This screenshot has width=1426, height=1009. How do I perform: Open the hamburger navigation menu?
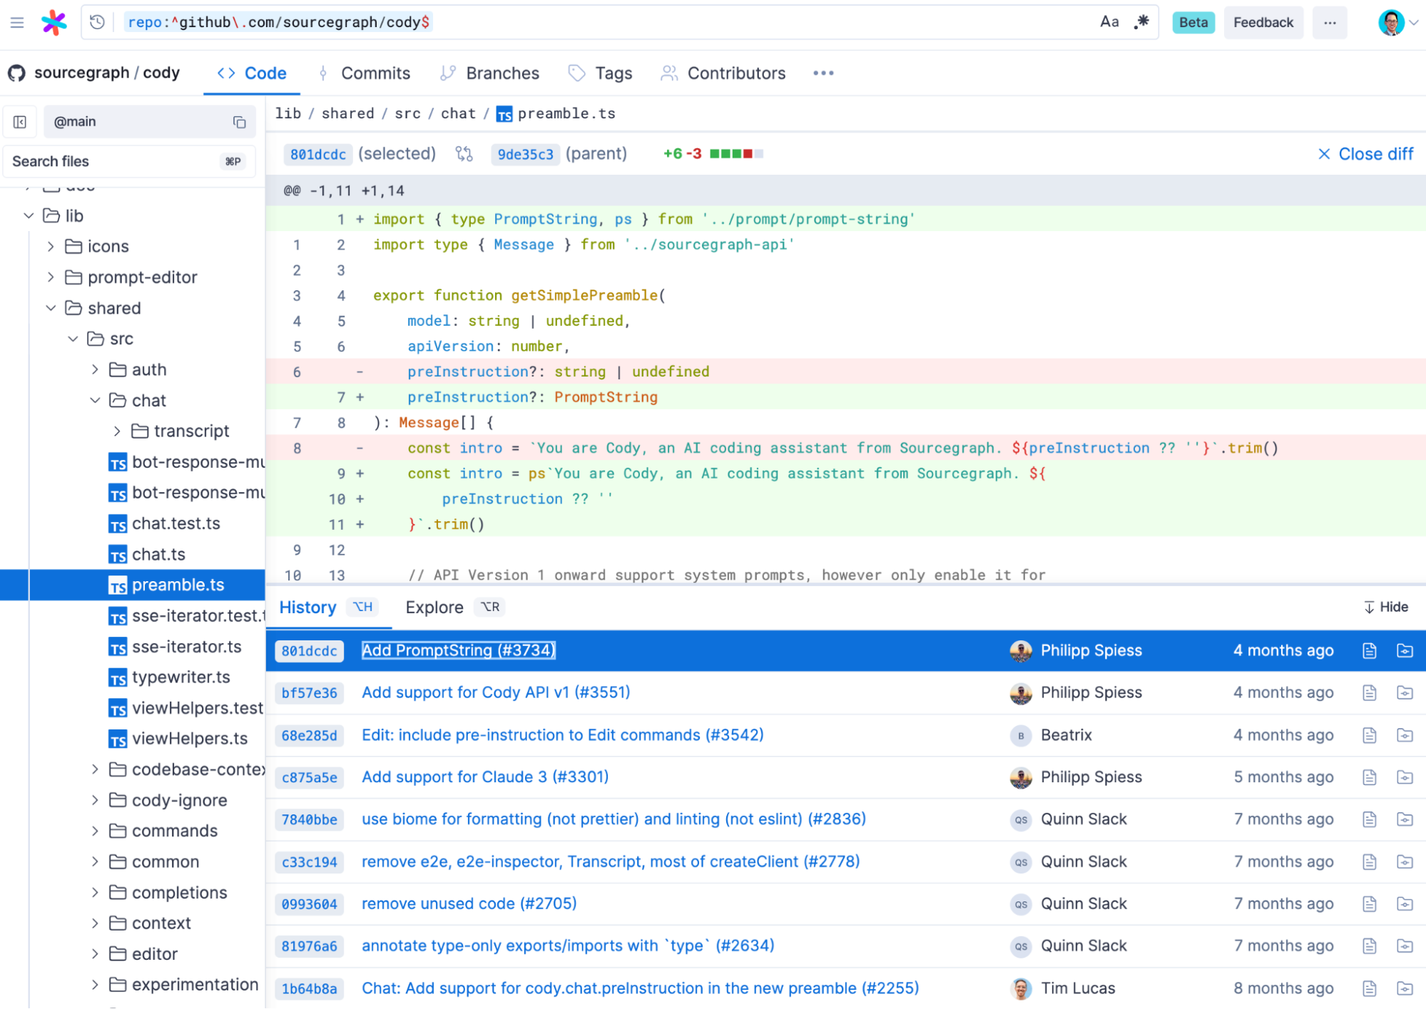point(17,22)
